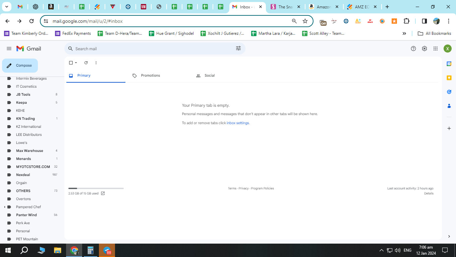Click the Get add-ons plus icon

click(449, 128)
